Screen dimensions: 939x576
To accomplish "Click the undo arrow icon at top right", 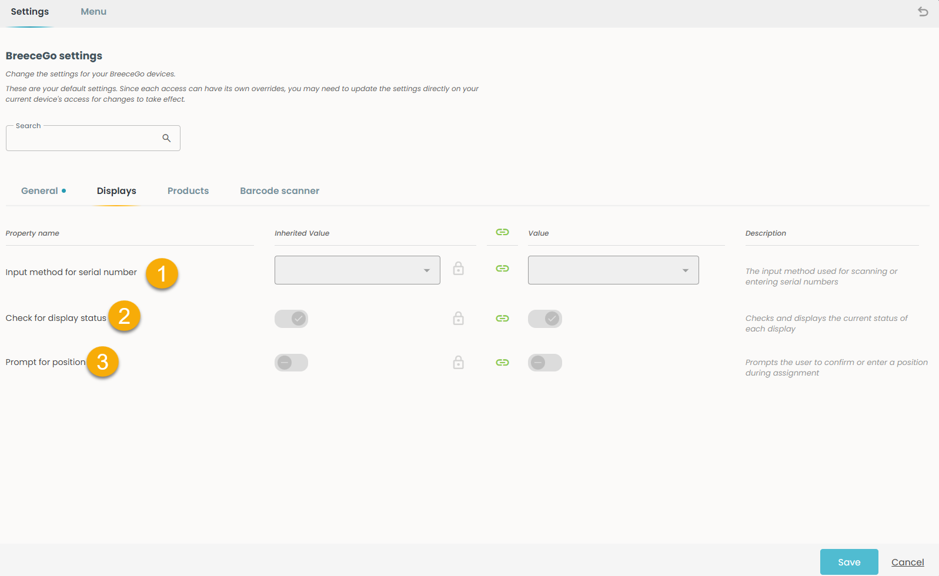I will (x=923, y=12).
